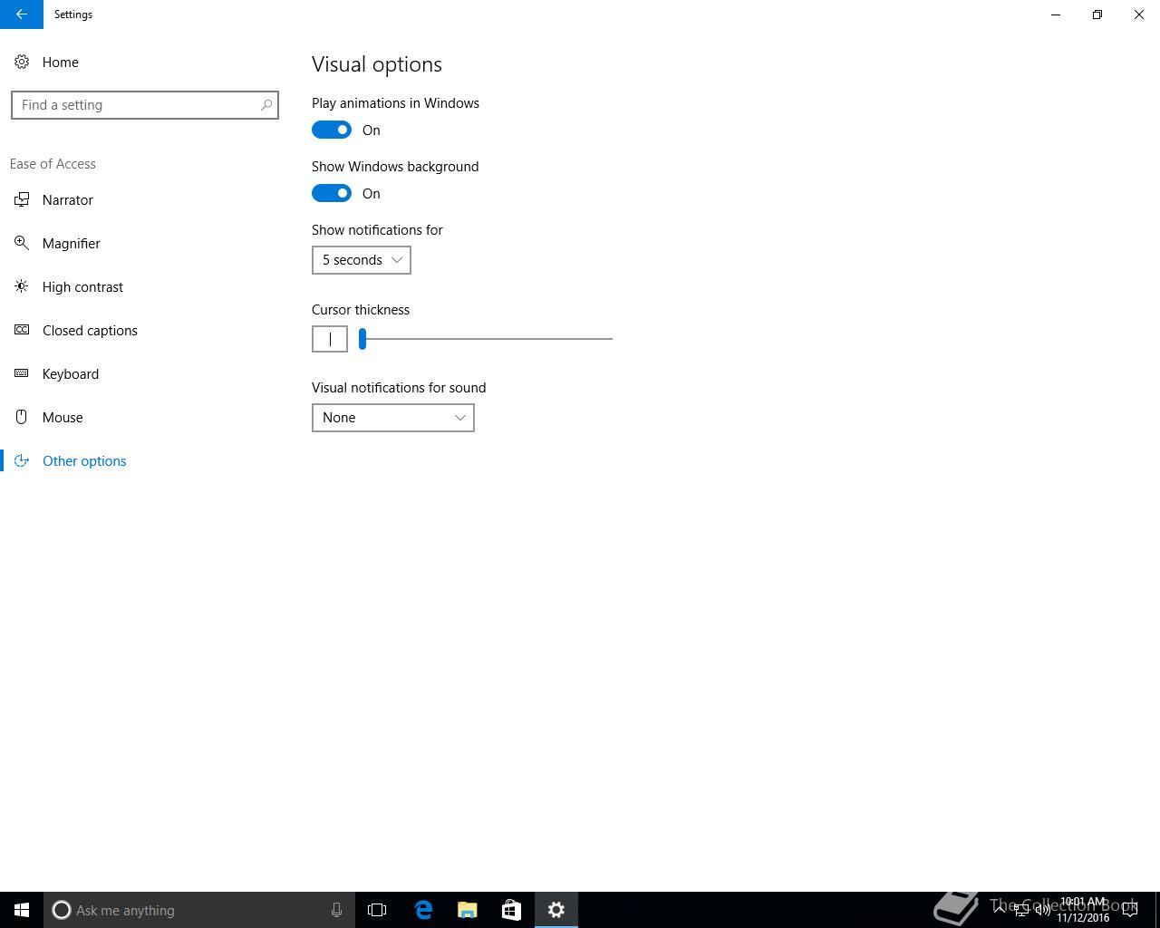Viewport: 1160px width, 928px height.
Task: Expand Visual notifications for sound dropdown
Action: (393, 418)
